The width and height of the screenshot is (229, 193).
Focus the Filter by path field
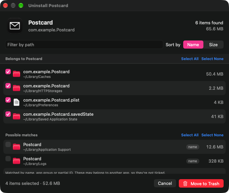coord(84,45)
